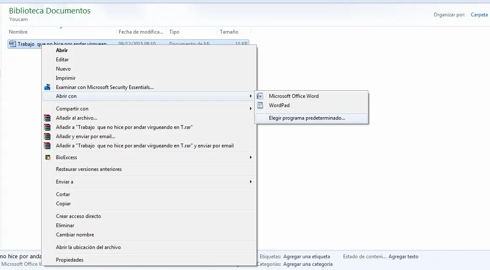Click the '10 KB' size cell

(241, 44)
